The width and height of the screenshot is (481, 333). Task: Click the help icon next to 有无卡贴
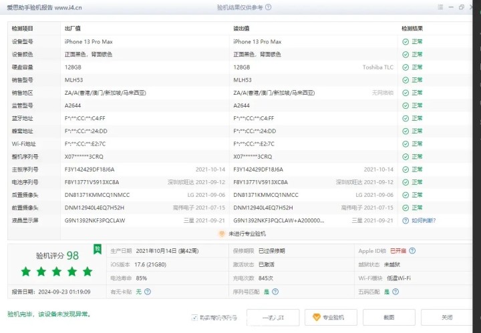pos(148,292)
